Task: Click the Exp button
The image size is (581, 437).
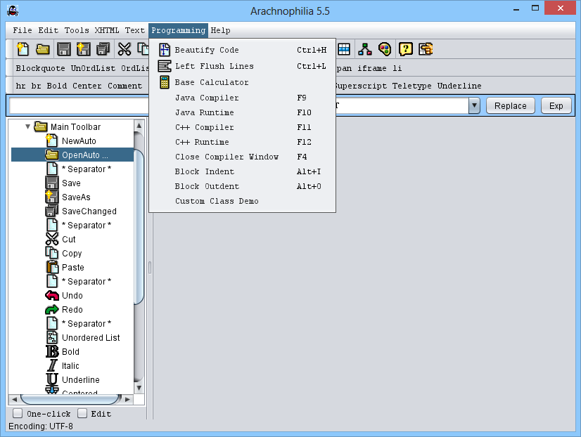Action: pyautogui.click(x=556, y=106)
